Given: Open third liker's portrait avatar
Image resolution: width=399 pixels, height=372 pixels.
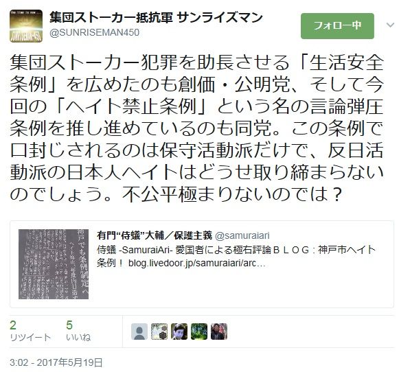Looking at the screenshot, I should coord(179,332).
